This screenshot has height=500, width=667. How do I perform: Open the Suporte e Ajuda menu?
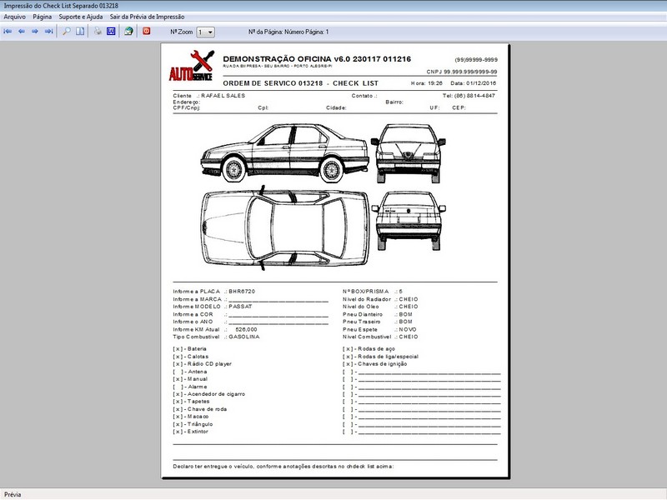(x=80, y=17)
